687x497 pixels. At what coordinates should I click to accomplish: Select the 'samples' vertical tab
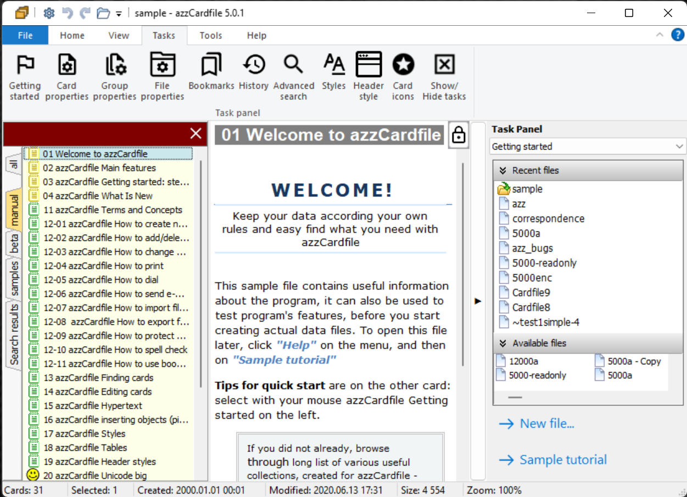(14, 279)
